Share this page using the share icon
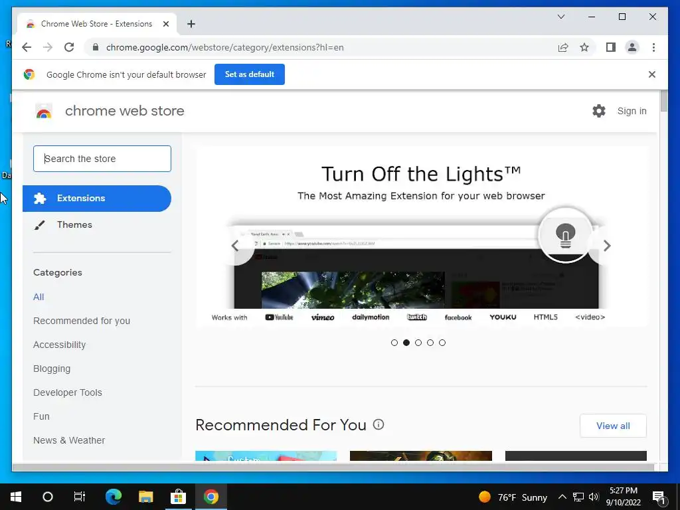 coord(563,47)
